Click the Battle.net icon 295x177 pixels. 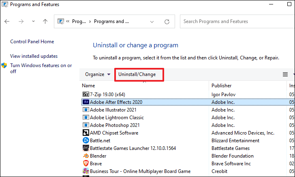[x=86, y=140]
